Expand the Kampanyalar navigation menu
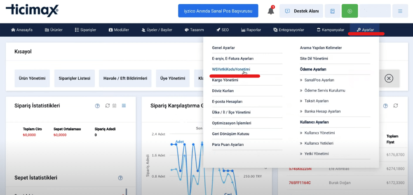Screen dimensions: 413x195 330,30
